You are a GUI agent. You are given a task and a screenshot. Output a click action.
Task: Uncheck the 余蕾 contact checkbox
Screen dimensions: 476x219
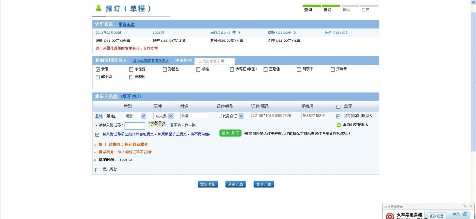tap(98, 70)
